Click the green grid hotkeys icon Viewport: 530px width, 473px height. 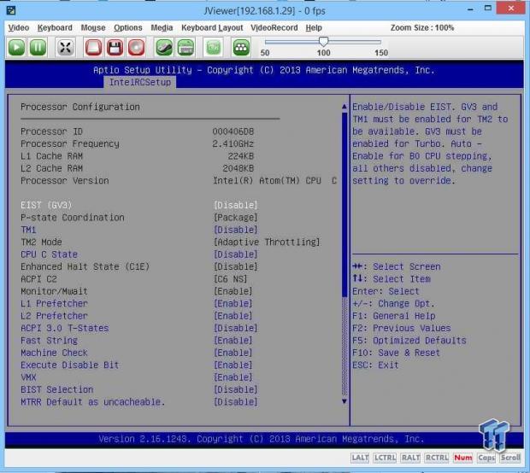[x=241, y=47]
